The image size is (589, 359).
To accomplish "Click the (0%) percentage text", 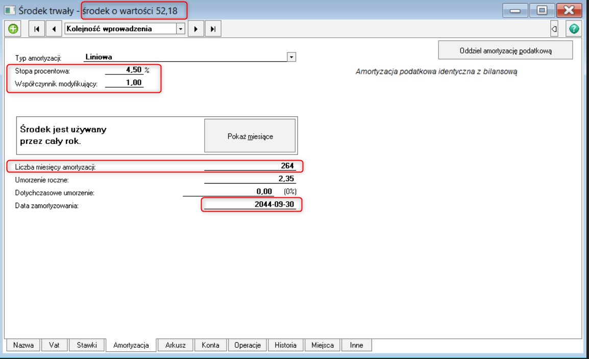I will pyautogui.click(x=290, y=192).
